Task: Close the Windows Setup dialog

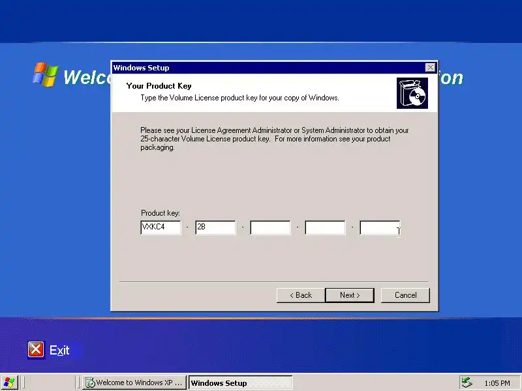Action: point(430,68)
